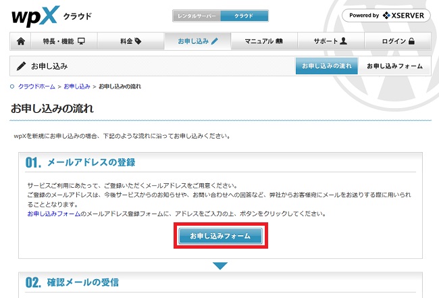The width and height of the screenshot is (439, 298).
Task: Select the クラウド toggle tab
Action: pos(244,16)
